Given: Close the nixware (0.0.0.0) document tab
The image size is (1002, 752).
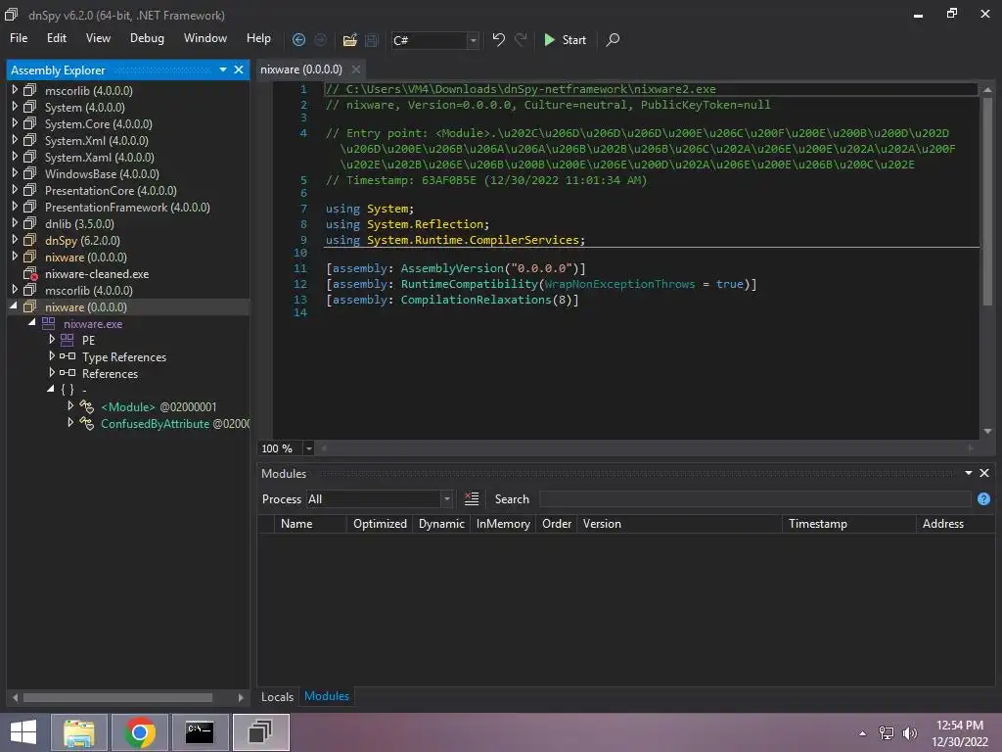Looking at the screenshot, I should [x=356, y=70].
